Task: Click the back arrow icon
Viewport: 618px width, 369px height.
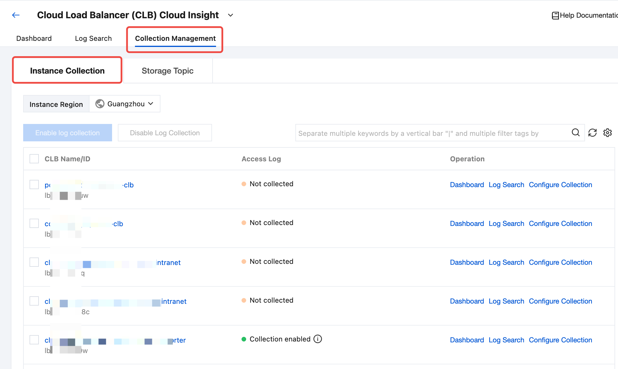Action: pos(16,15)
